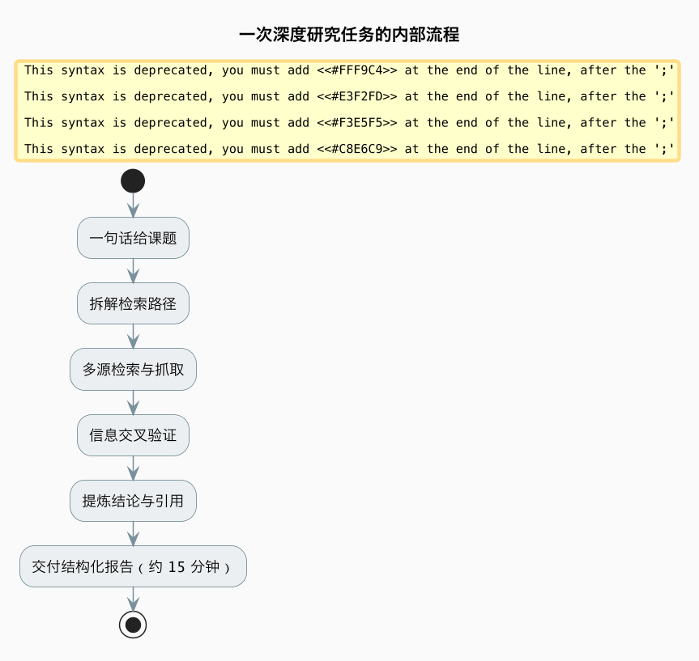Select the 多源检索与抓取 activity box
This screenshot has width=699, height=661.
133,369
